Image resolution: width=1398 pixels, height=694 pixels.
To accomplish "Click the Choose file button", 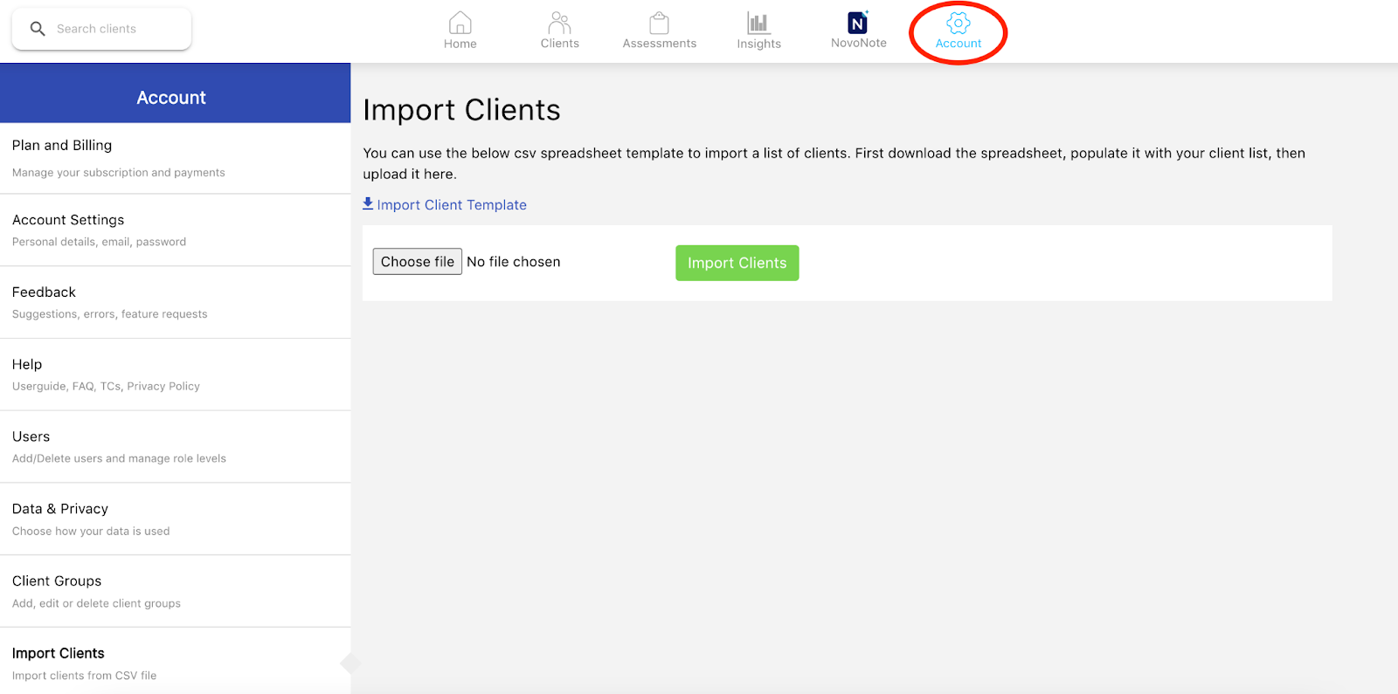I will tap(418, 262).
